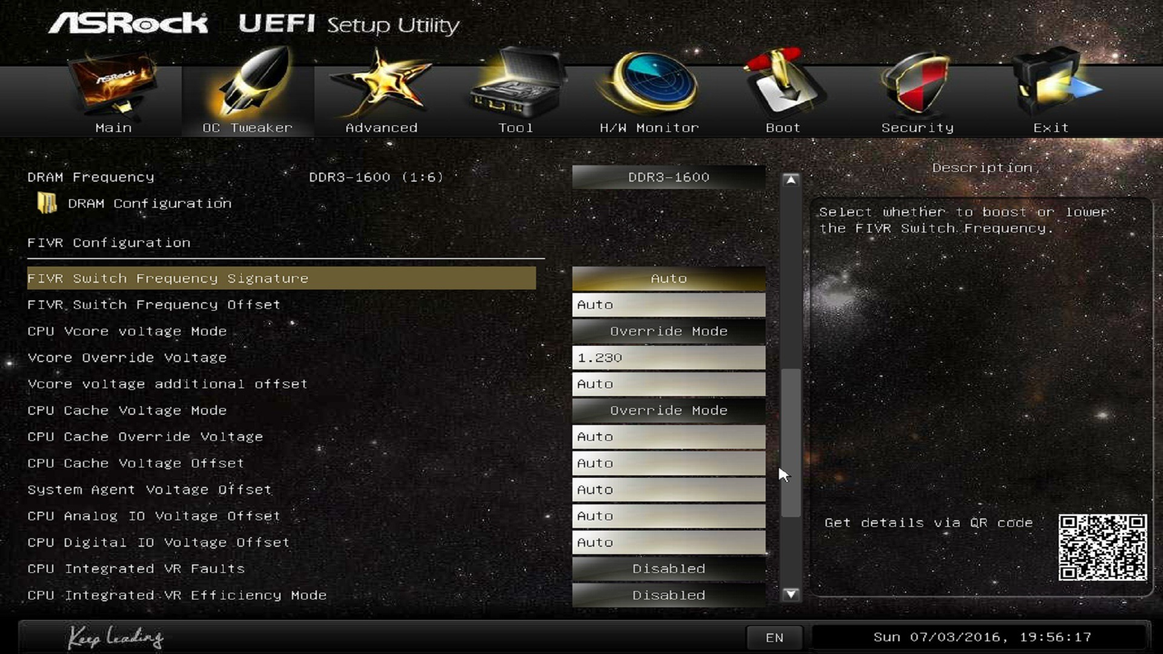
Task: Toggle CPU Integrated VR Efficiency Mode Disabled
Action: (x=669, y=595)
